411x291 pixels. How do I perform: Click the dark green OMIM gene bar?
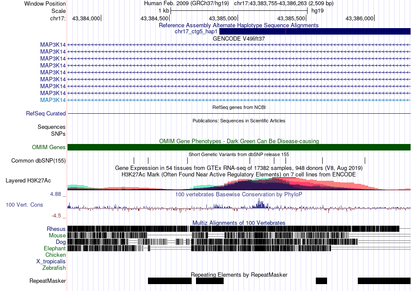click(x=239, y=147)
